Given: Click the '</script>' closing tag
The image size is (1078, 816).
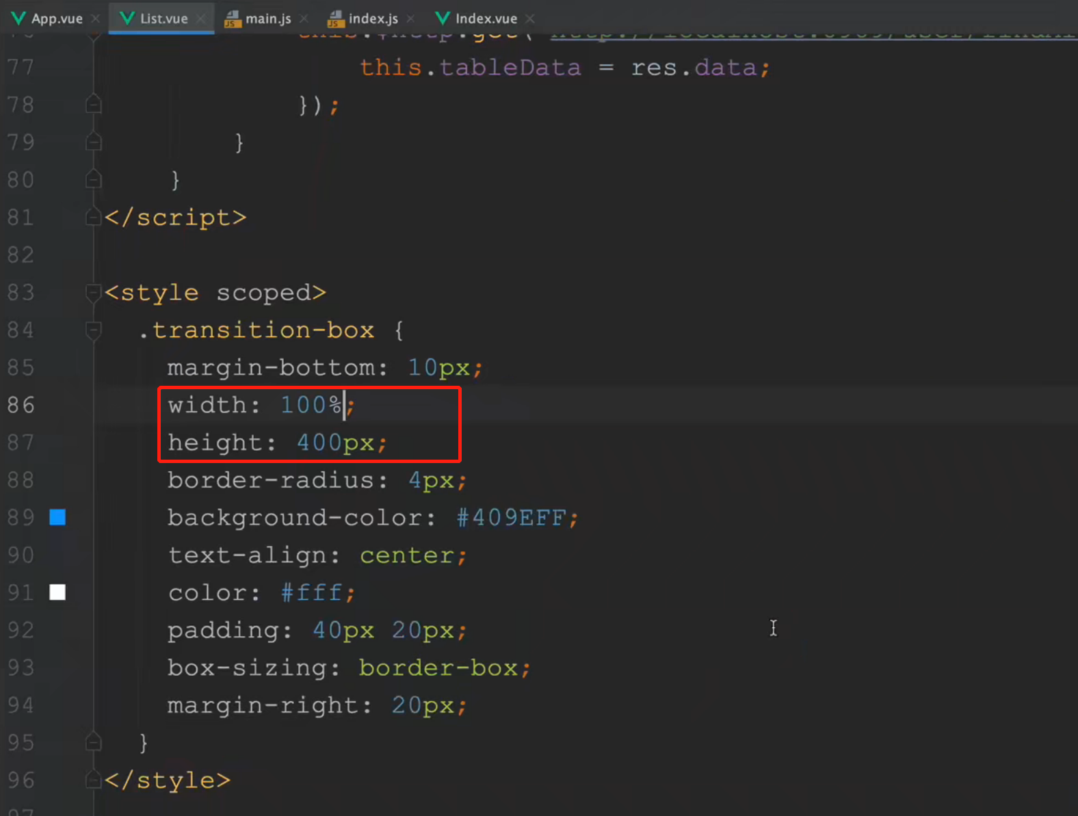Looking at the screenshot, I should click(x=175, y=218).
